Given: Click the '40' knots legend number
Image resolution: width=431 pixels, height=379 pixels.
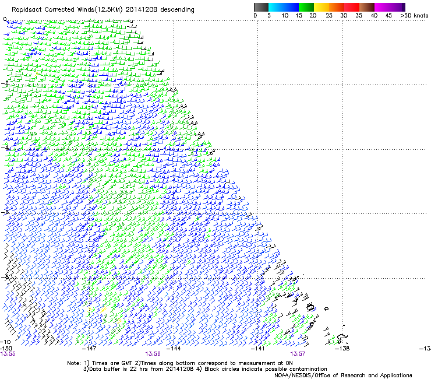Looking at the screenshot, I should [374, 15].
